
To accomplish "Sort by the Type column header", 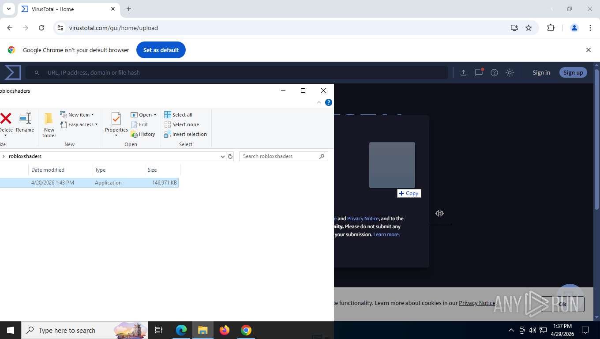I will [118, 170].
